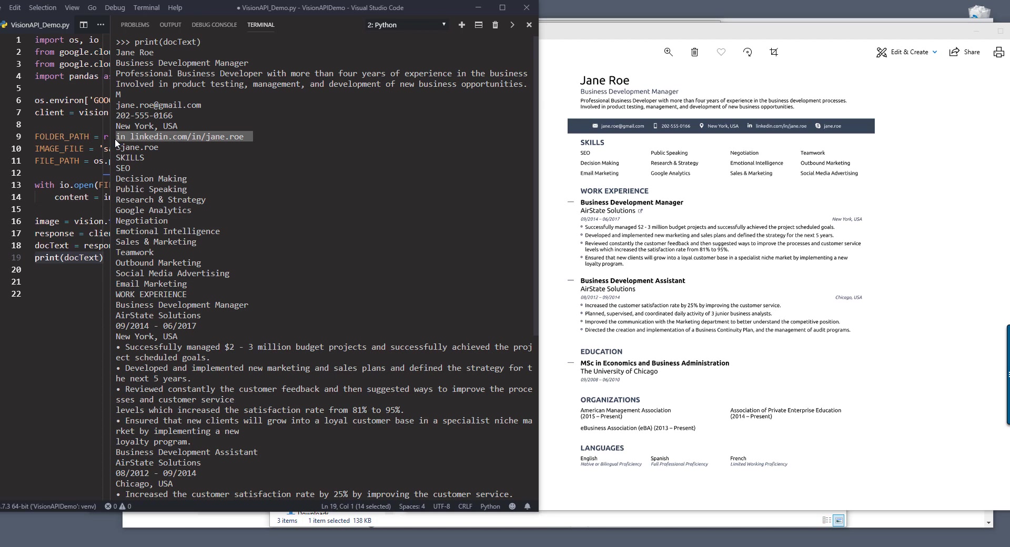Switch file list to details view

point(827,520)
